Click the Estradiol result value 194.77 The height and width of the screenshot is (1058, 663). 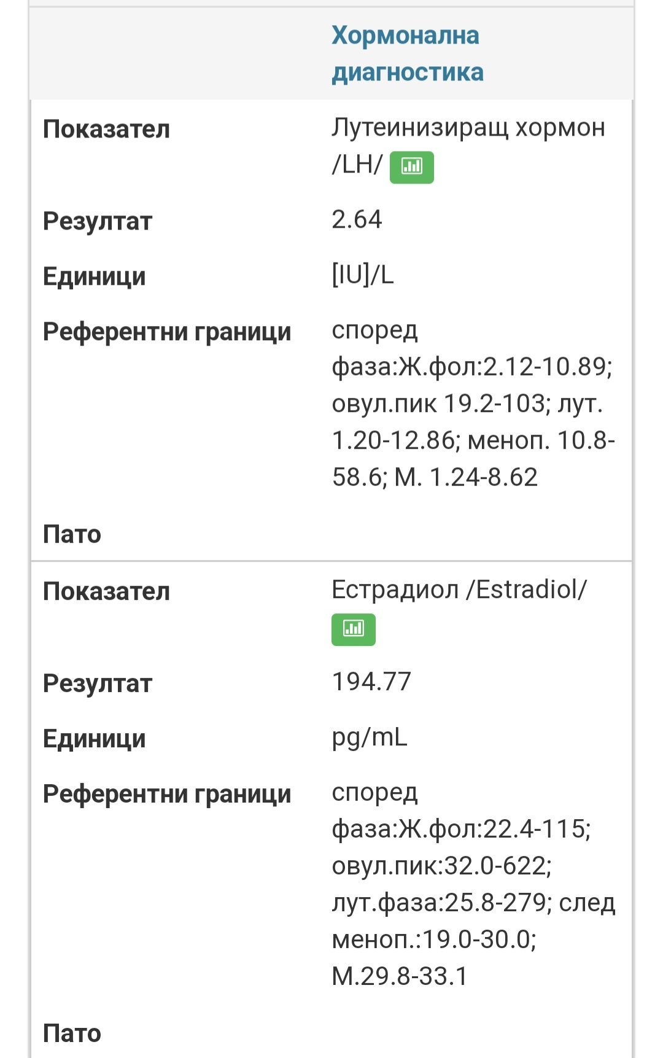[371, 682]
